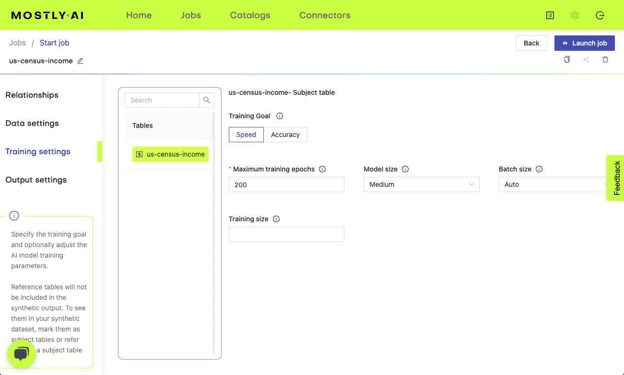Viewport: 624px width, 375px height.
Task: Open the chat widget at bottom left
Action: coord(21,353)
